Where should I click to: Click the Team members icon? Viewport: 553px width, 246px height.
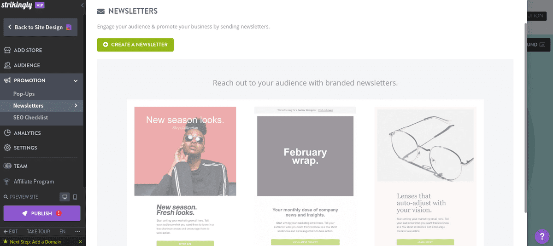(x=7, y=166)
